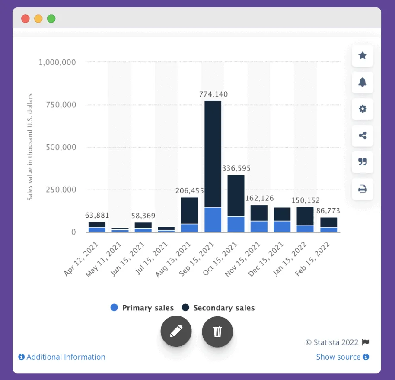395x380 pixels.
Task: Click the share icon
Action: coord(363,135)
